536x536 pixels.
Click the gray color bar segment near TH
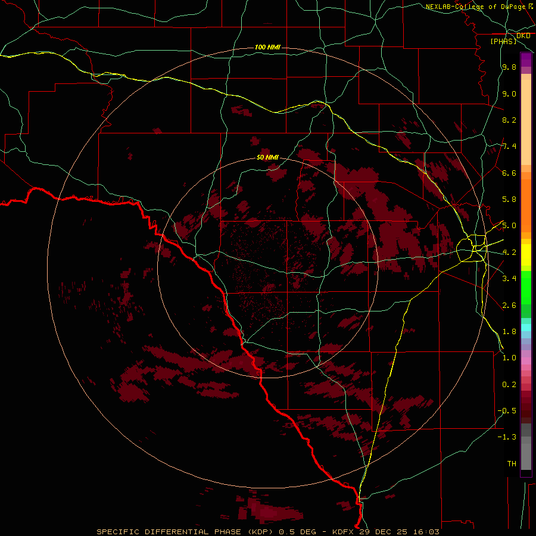pyautogui.click(x=526, y=456)
